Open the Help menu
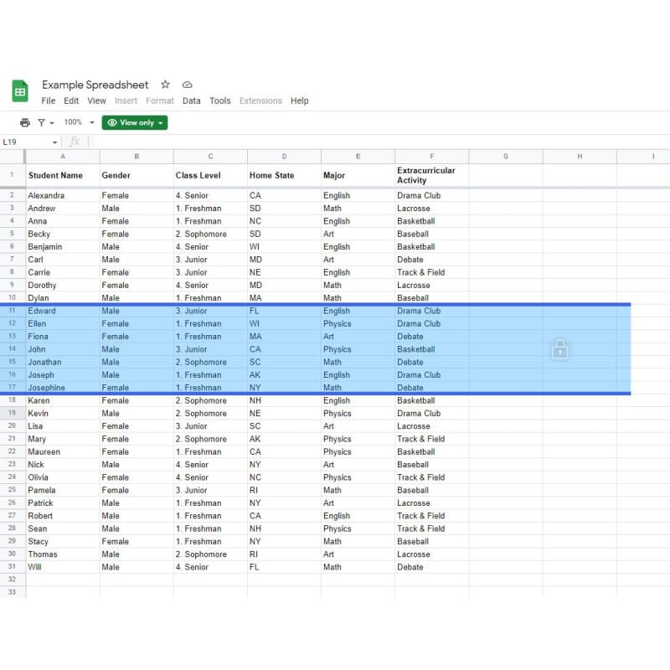 click(x=300, y=100)
